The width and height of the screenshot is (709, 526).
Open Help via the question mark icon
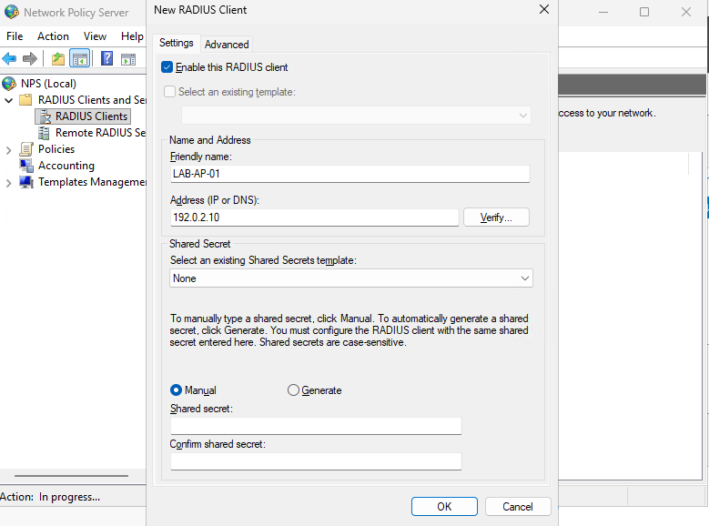[106, 58]
